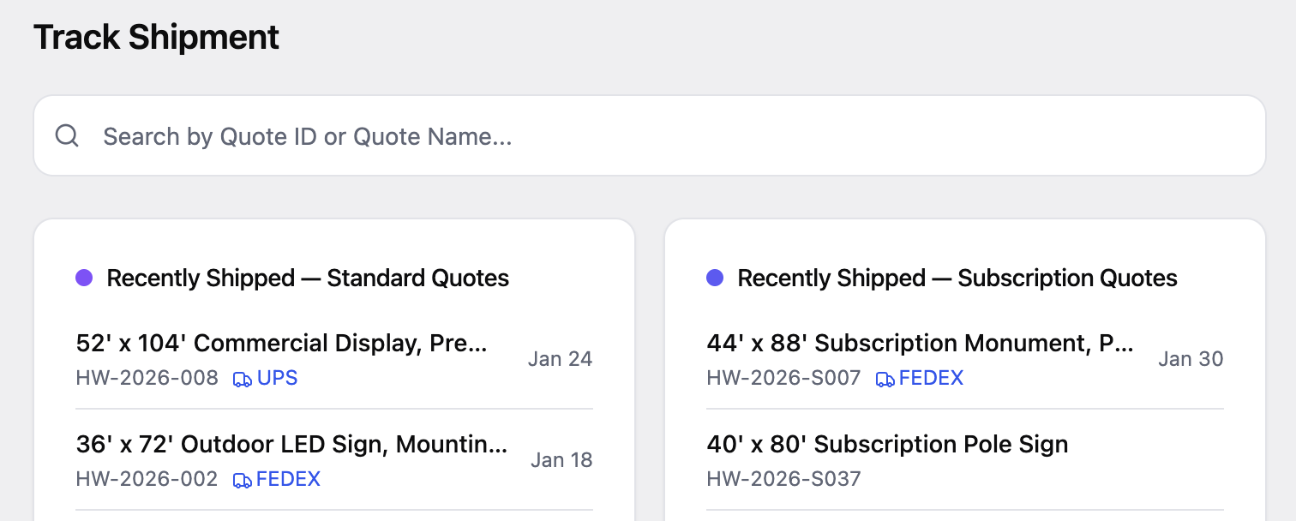Click the Recently Shipped — Standard Quotes heading
1296x521 pixels.
(x=308, y=278)
